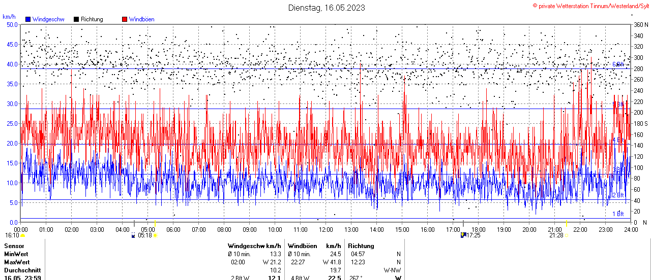Screen dimensions: 651x280
Task: Click the 16.05. 23:59 timestamp row
Action: [23, 277]
